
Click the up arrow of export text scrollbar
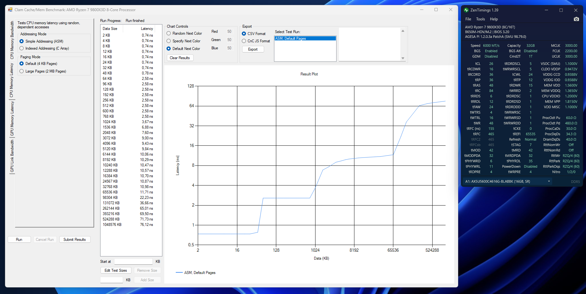pyautogui.click(x=403, y=31)
